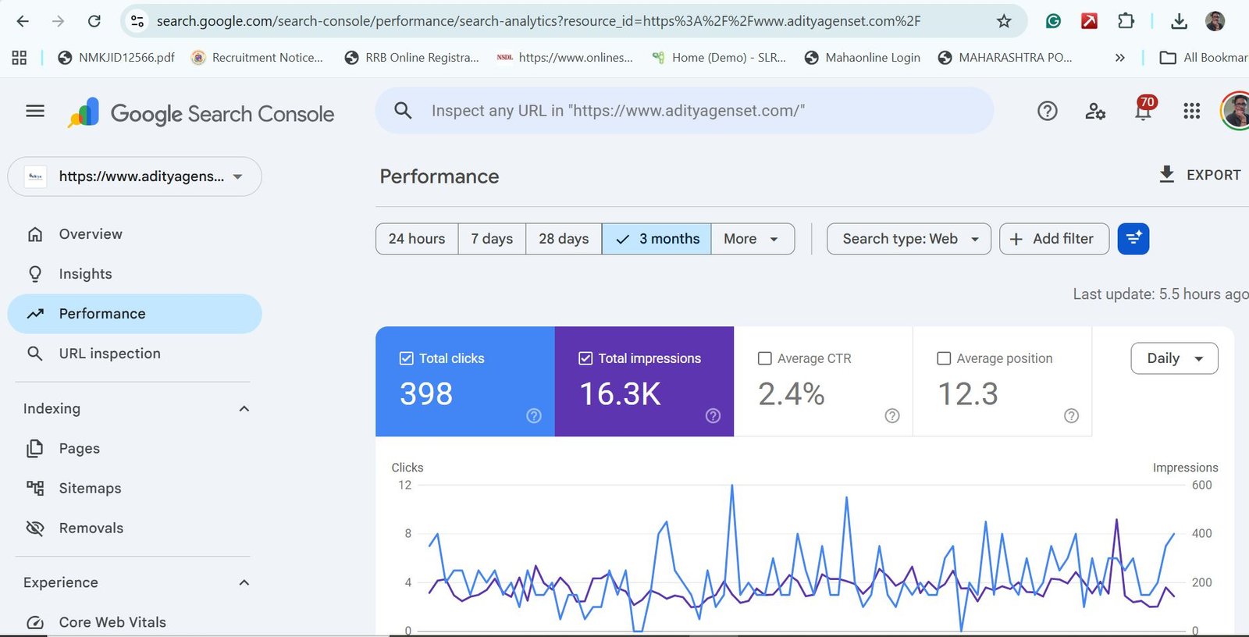This screenshot has height=637, width=1249.
Task: Select the 28 days date range
Action: (564, 239)
